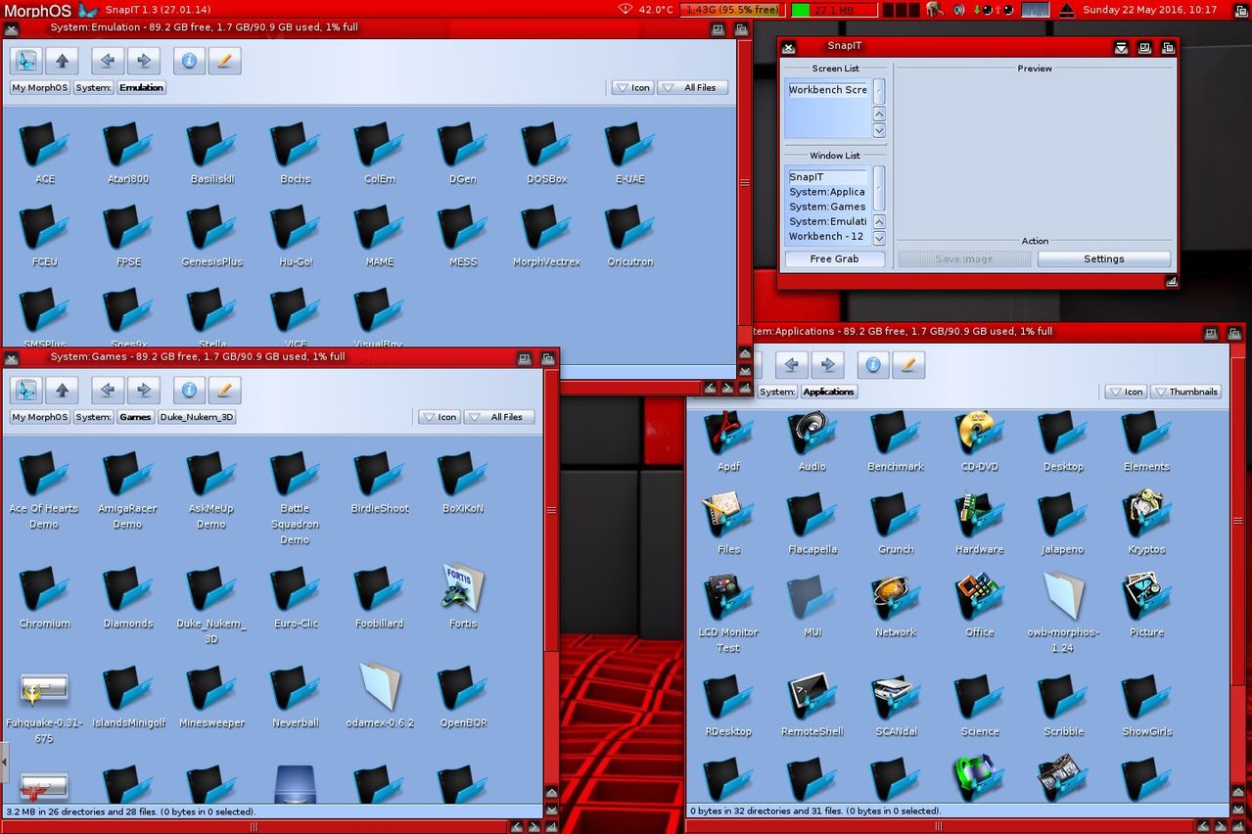Open the ACE folder in Emulation window
This screenshot has height=834, width=1252.
[x=45, y=147]
